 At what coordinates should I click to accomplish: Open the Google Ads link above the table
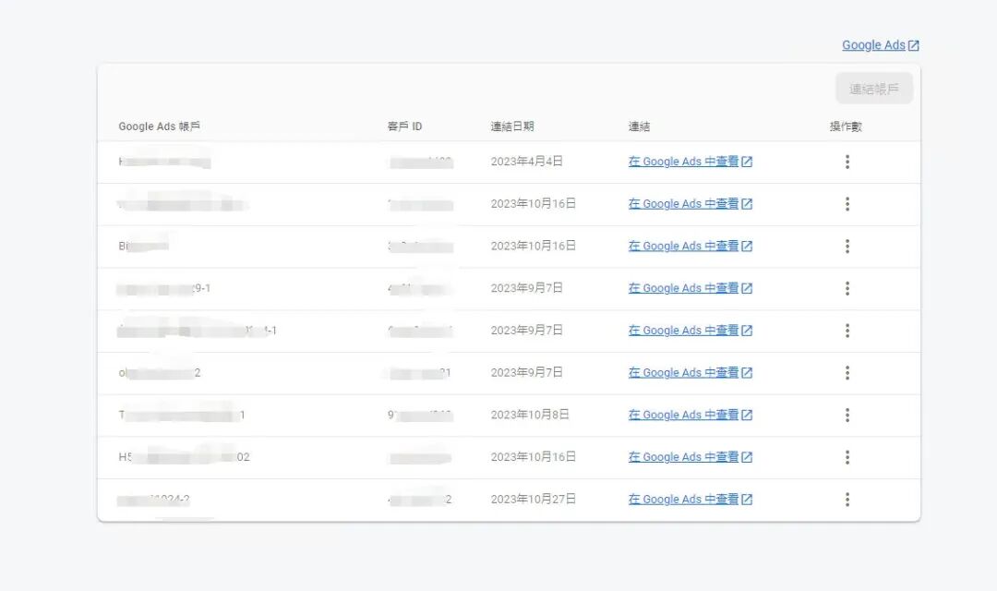click(880, 45)
